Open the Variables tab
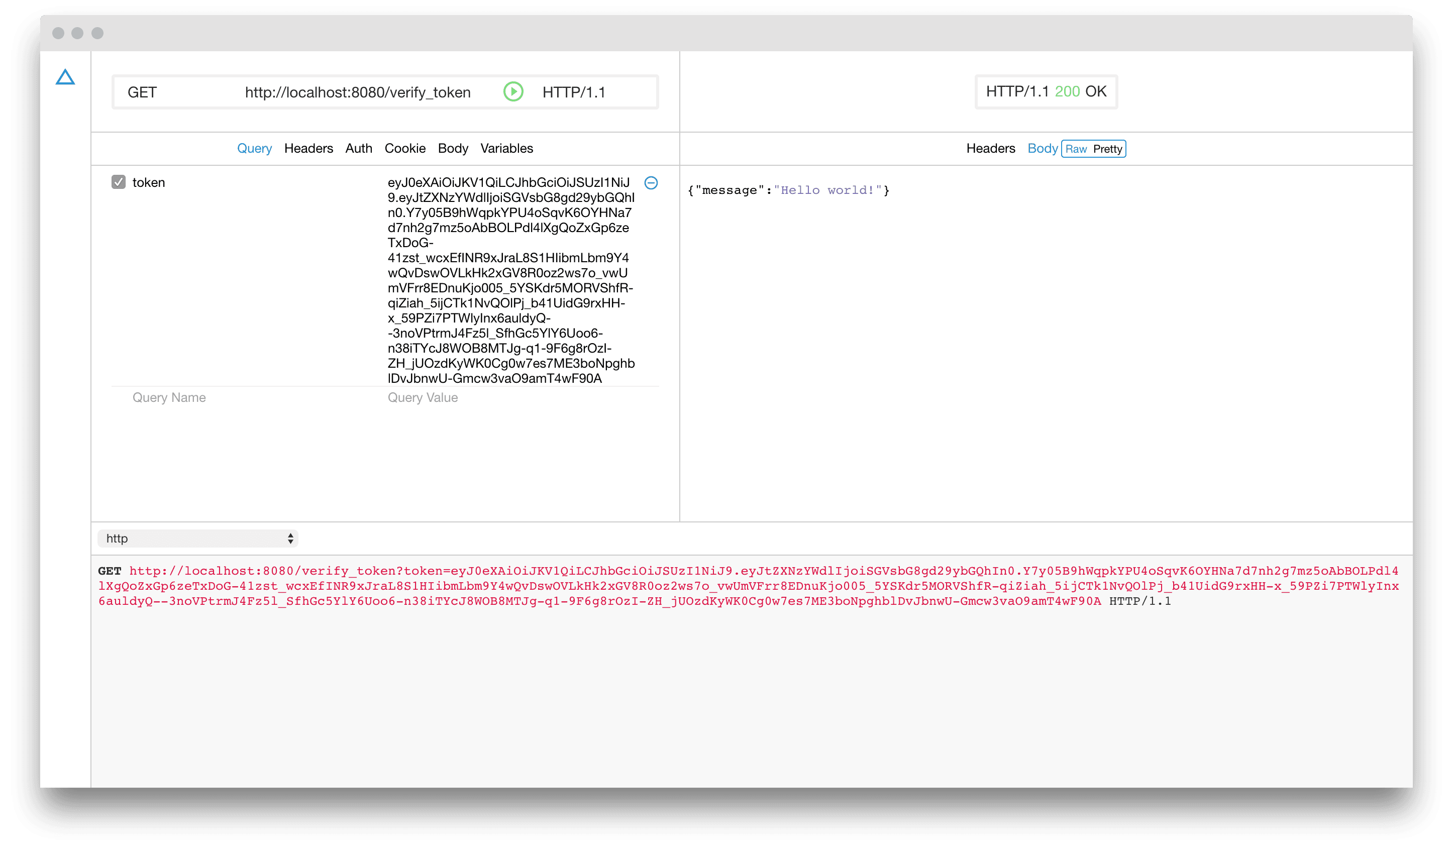 point(507,149)
